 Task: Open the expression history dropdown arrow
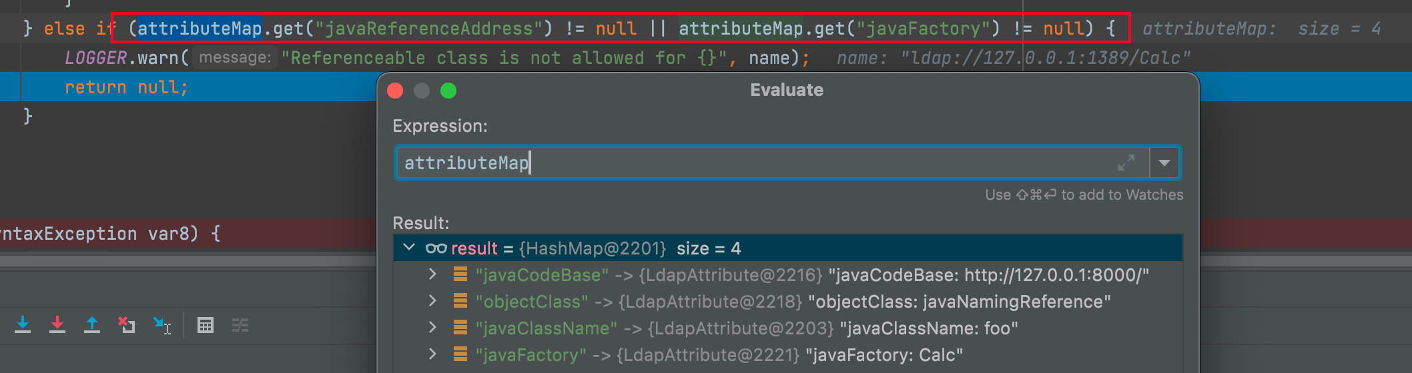1164,163
